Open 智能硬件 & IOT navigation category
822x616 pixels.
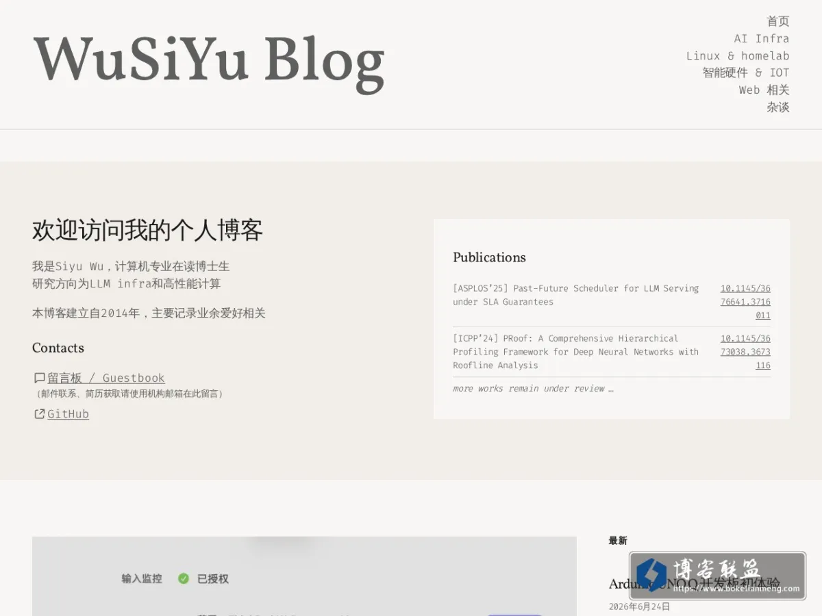pos(746,73)
